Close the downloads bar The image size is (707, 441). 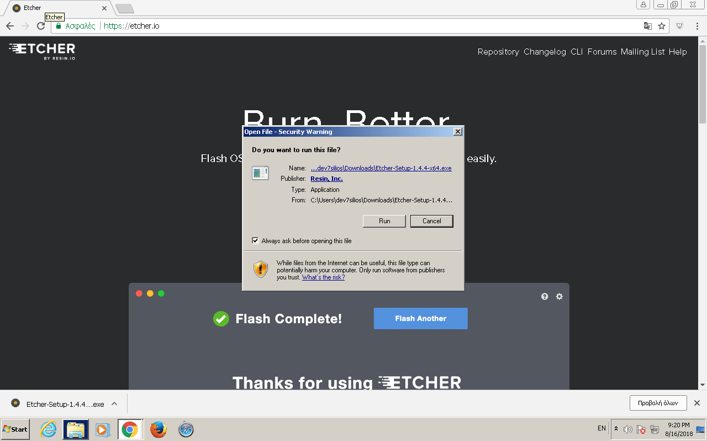point(697,403)
